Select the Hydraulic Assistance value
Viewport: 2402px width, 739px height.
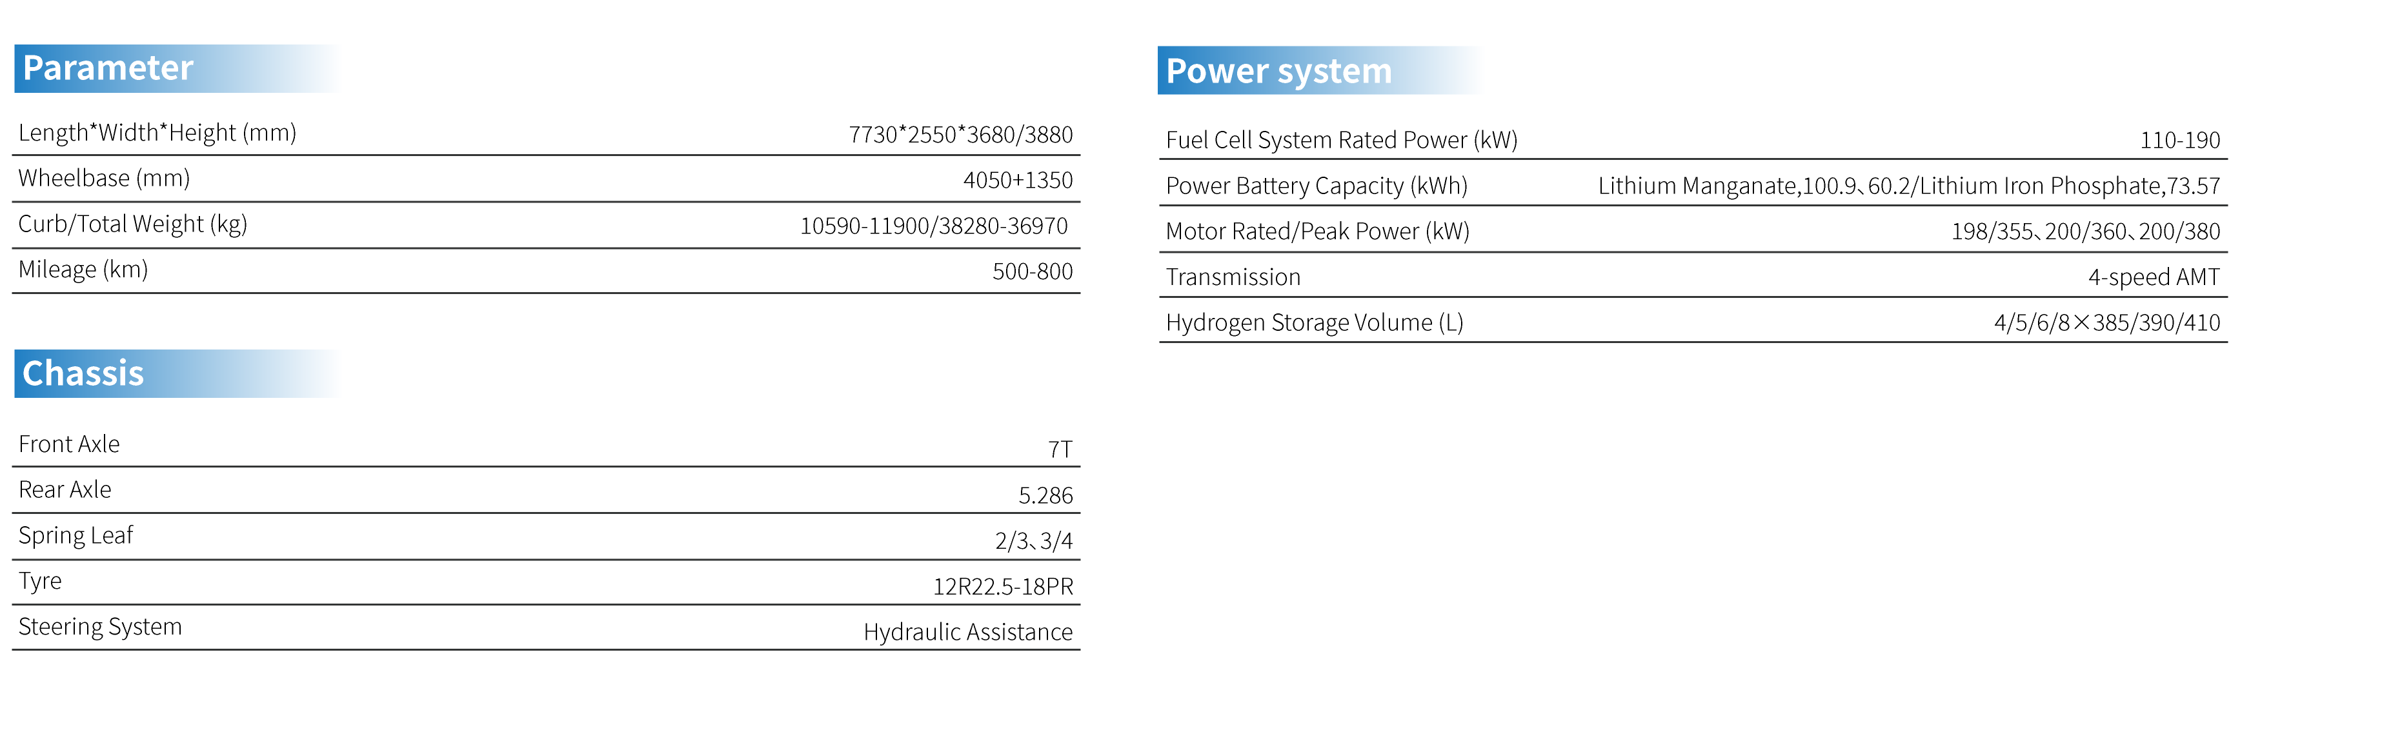point(968,633)
